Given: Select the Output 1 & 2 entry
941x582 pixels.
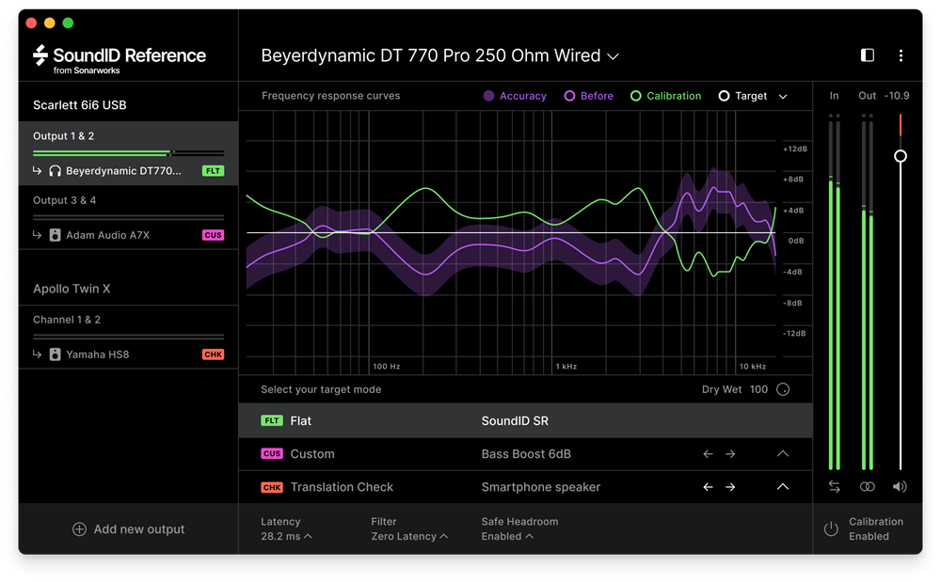Looking at the screenshot, I should coord(64,136).
